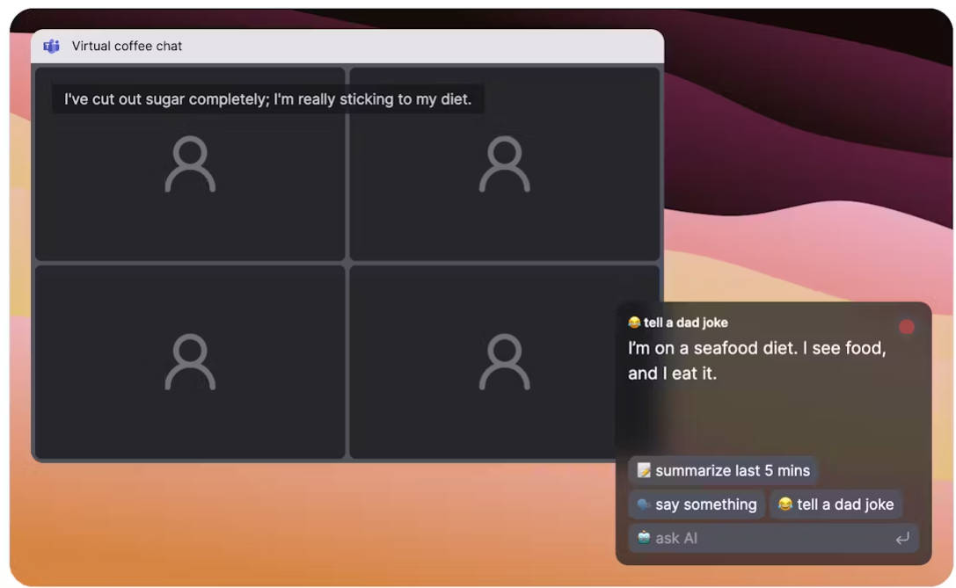Click the laughing emoji in the panel header
The width and height of the screenshot is (956, 588).
pos(634,323)
